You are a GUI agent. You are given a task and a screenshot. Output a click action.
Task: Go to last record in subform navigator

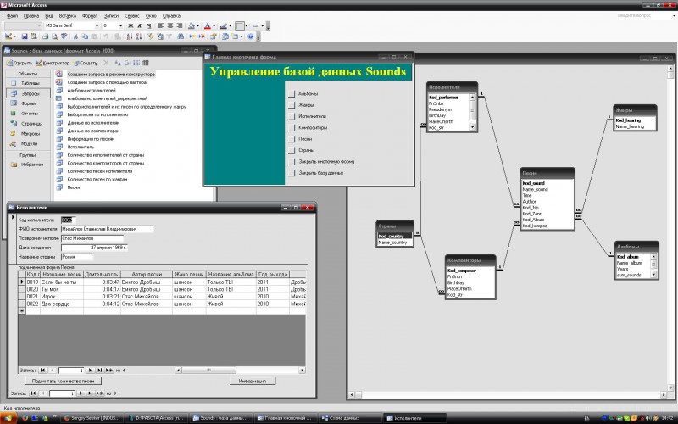(x=99, y=371)
